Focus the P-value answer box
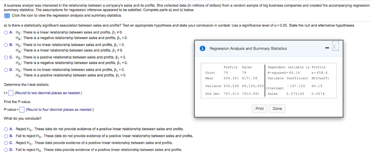 (22, 110)
